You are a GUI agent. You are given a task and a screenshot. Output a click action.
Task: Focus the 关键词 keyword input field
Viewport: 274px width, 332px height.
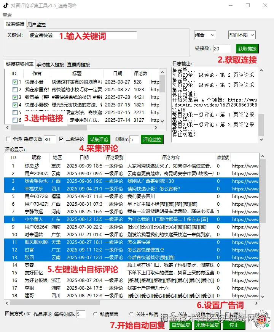[x=83, y=35]
